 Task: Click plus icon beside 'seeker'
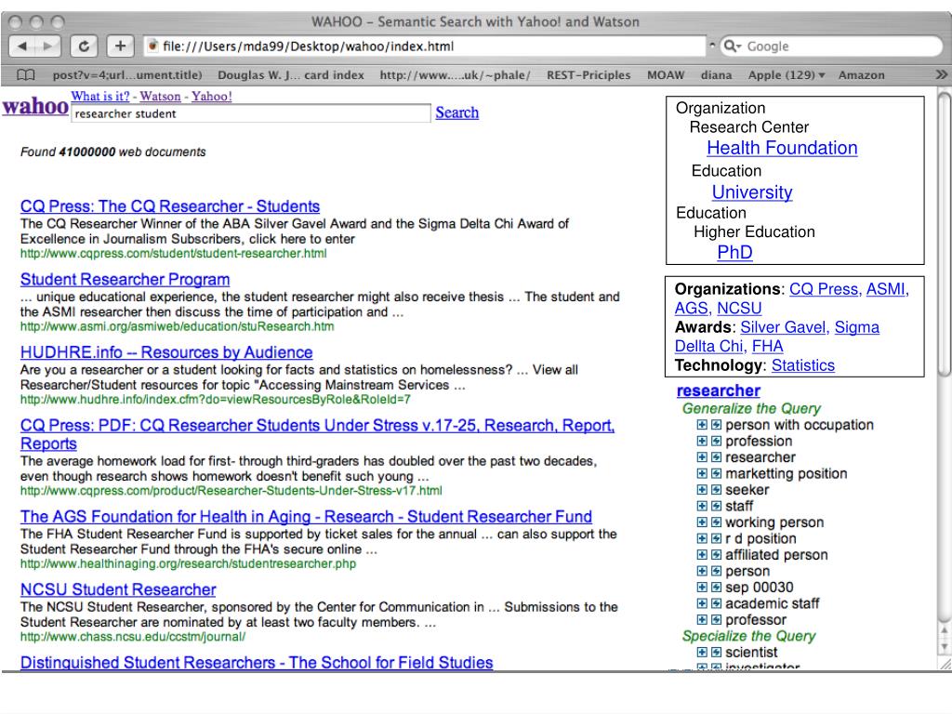(x=702, y=489)
